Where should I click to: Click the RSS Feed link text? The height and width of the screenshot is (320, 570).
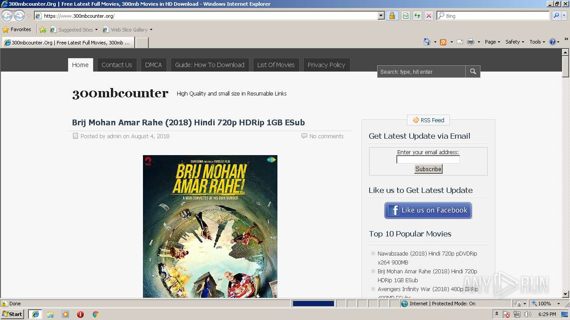coord(432,120)
